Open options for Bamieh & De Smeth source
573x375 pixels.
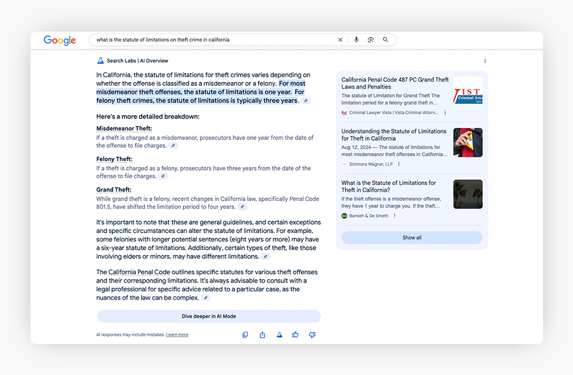pyautogui.click(x=395, y=216)
